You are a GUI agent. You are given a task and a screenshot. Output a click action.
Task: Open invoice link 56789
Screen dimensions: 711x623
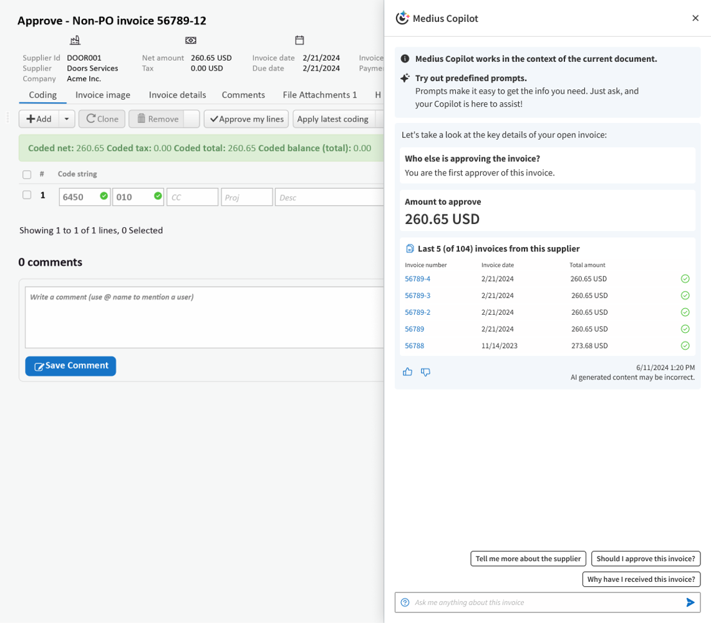(415, 329)
